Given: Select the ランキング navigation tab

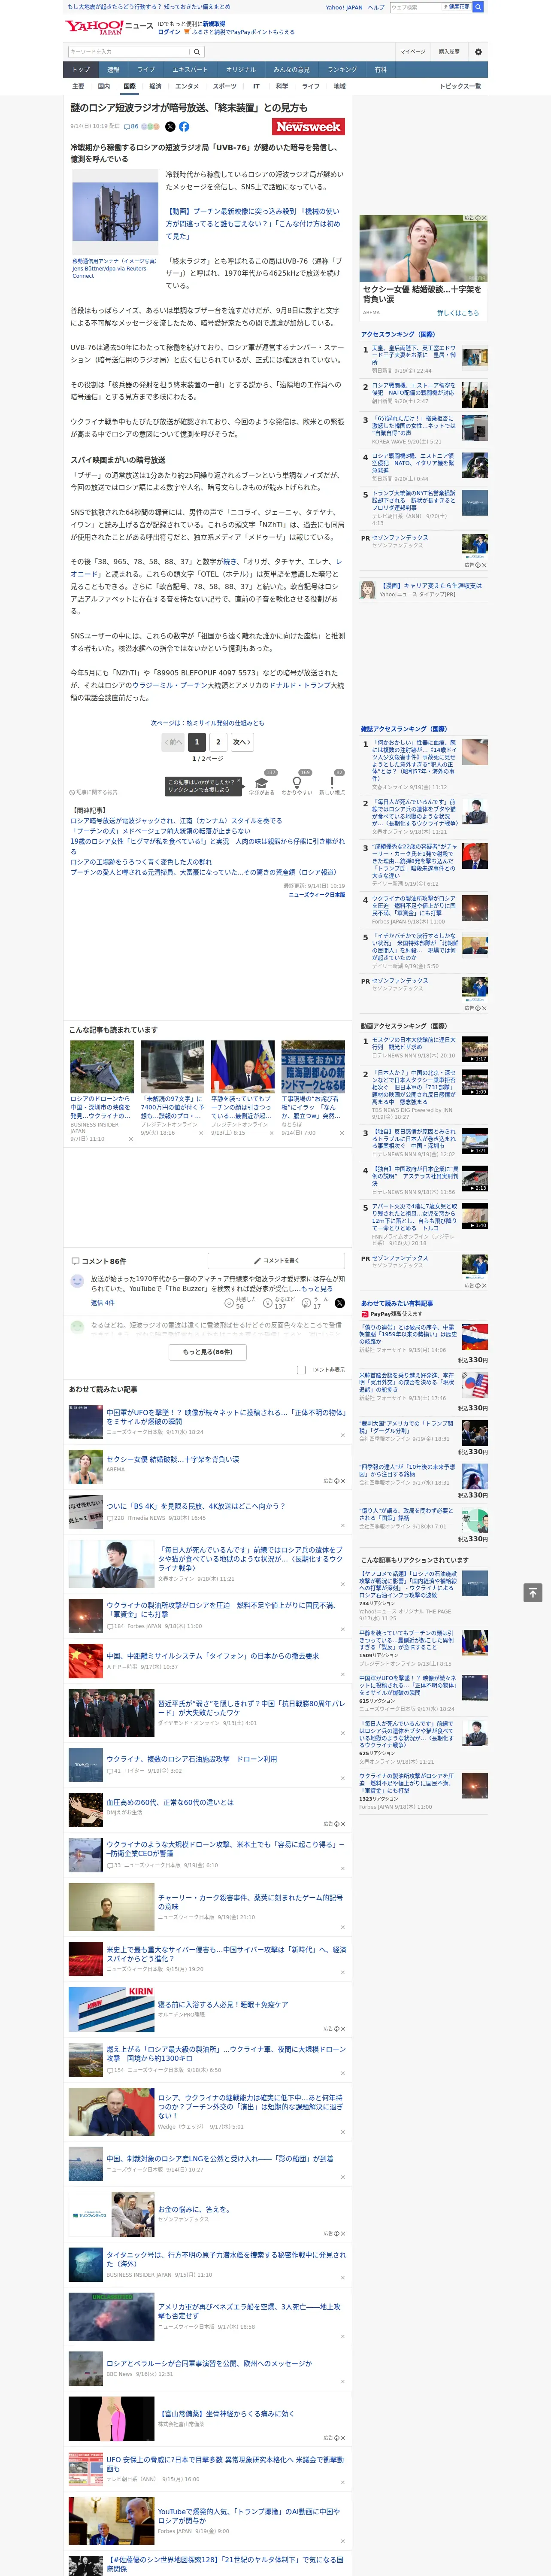Looking at the screenshot, I should point(342,70).
